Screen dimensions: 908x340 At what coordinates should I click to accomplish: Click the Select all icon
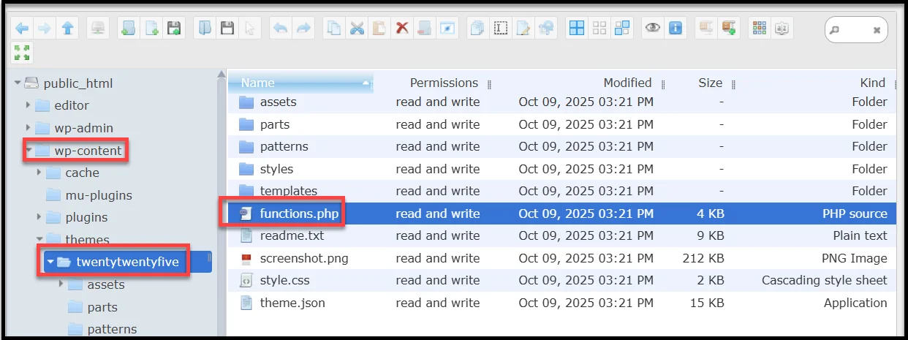tap(577, 29)
